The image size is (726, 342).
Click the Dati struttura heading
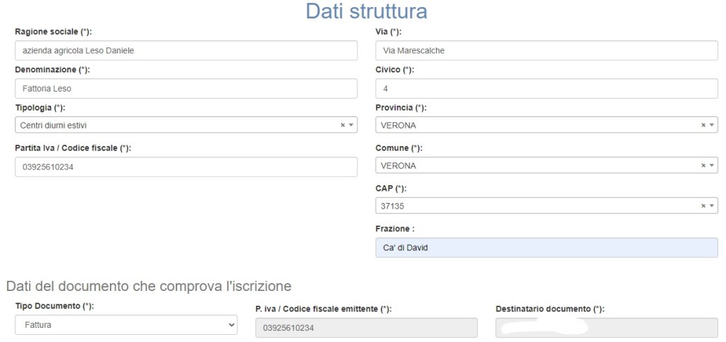click(x=366, y=12)
